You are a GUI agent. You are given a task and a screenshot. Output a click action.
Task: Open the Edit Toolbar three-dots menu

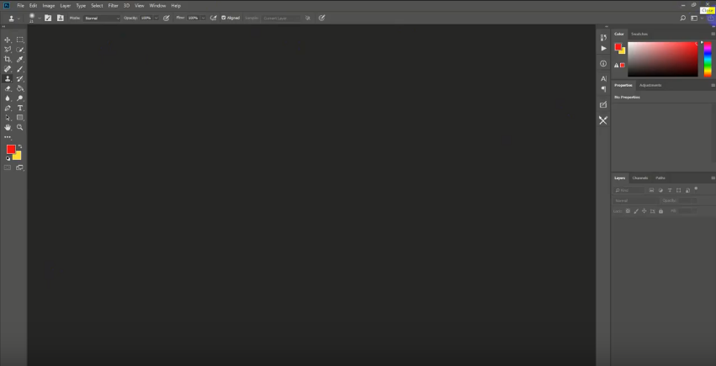click(8, 137)
